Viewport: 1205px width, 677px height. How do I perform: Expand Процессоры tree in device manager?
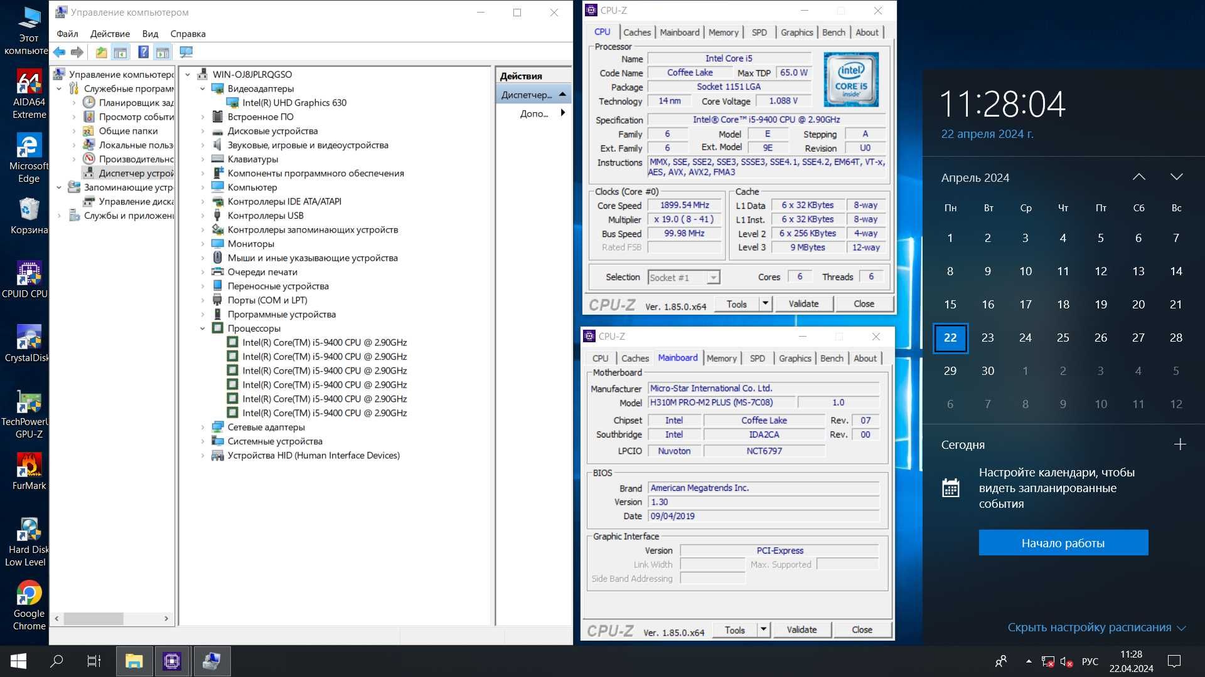pos(202,328)
